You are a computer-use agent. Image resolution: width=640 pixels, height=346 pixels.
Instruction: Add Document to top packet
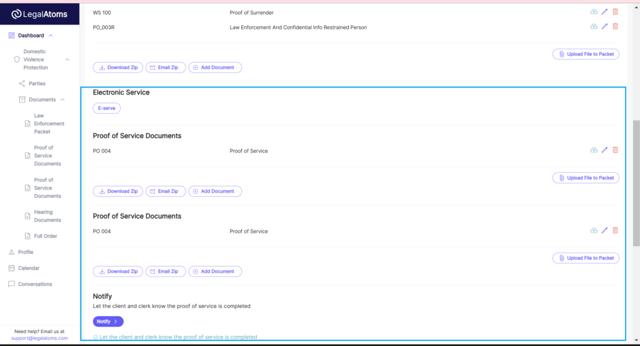click(x=215, y=68)
